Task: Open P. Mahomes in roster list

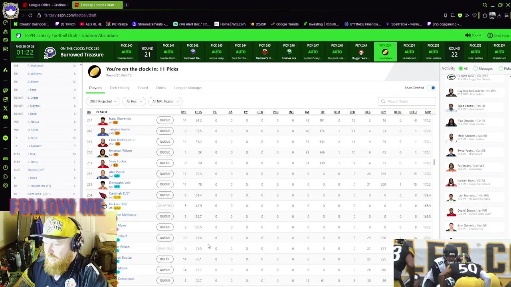Action: click(x=36, y=65)
